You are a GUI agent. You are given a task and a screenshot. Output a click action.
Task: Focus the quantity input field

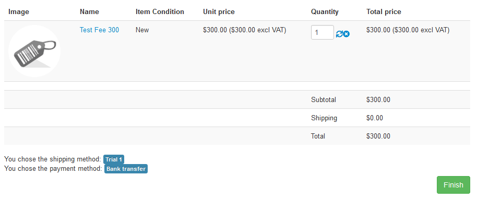[x=322, y=32]
